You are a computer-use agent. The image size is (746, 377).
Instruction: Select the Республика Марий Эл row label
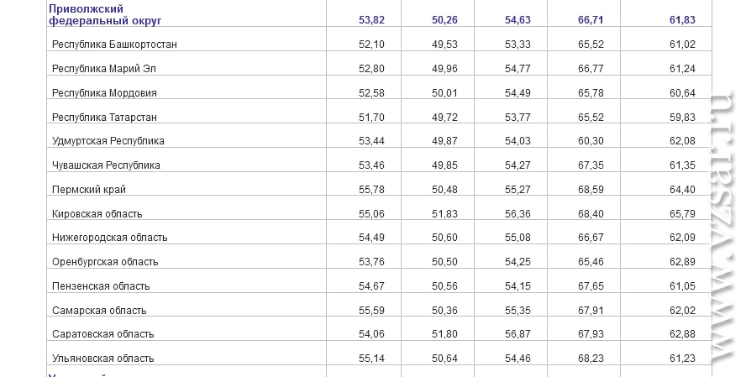(103, 69)
